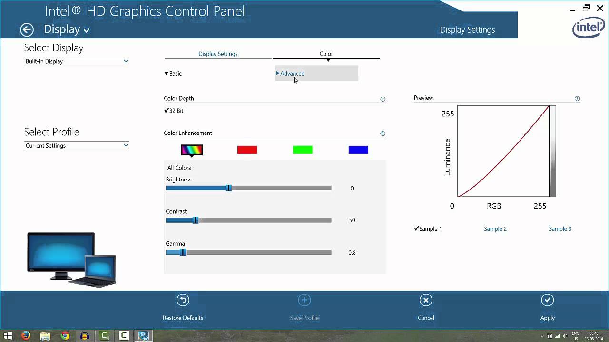The height and width of the screenshot is (342, 609).
Task: Collapse the Basic section
Action: pos(173,74)
